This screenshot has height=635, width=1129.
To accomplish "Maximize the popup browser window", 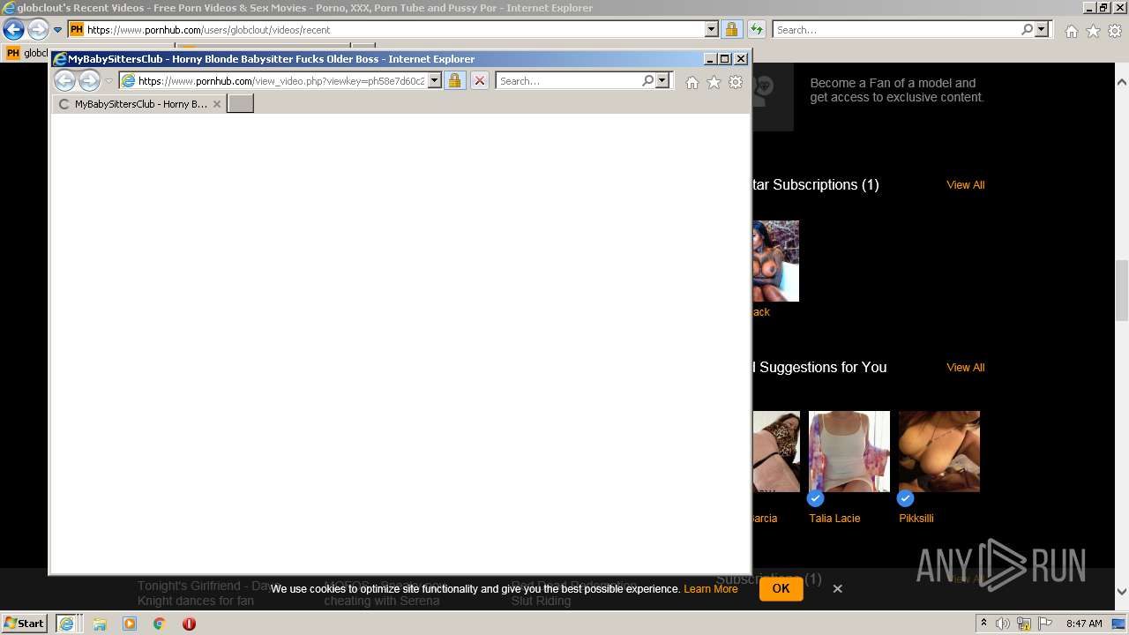I will [725, 58].
